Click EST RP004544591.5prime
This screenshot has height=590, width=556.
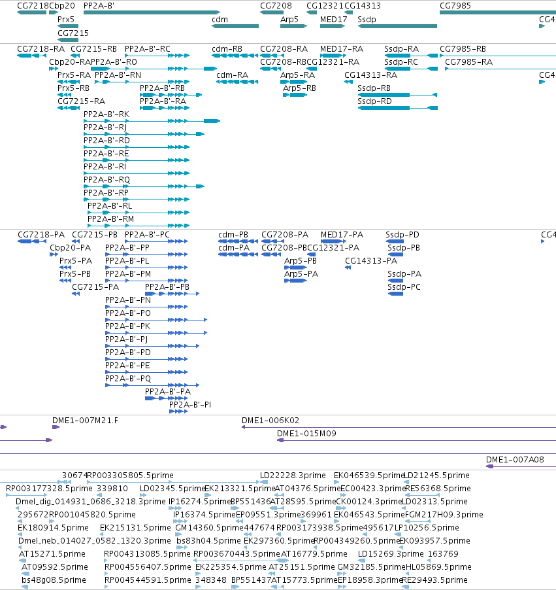point(148,580)
